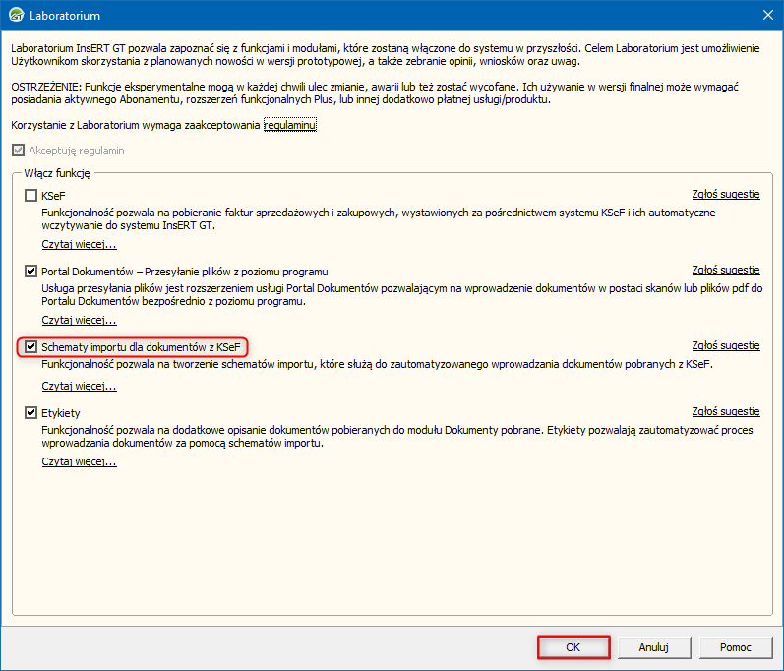Viewport: 784px width, 671px height.
Task: Read more about KSeF via Czytaj więcej
Action: point(79,245)
